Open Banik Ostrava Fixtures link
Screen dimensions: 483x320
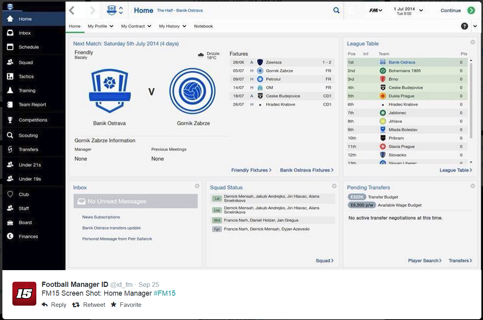click(x=307, y=170)
